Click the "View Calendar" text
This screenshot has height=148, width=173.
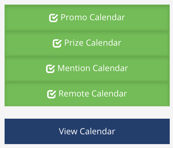tap(87, 131)
